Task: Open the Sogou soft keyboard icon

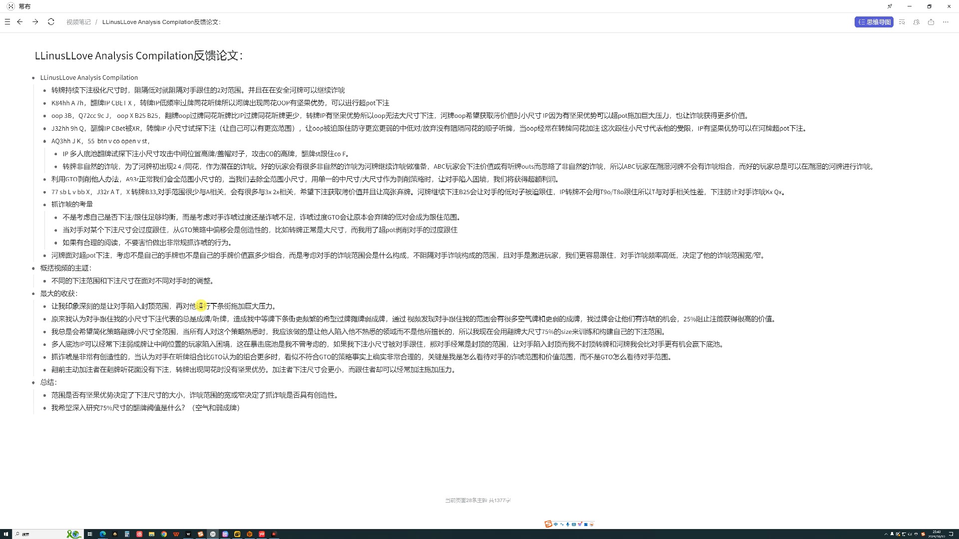Action: [574, 525]
